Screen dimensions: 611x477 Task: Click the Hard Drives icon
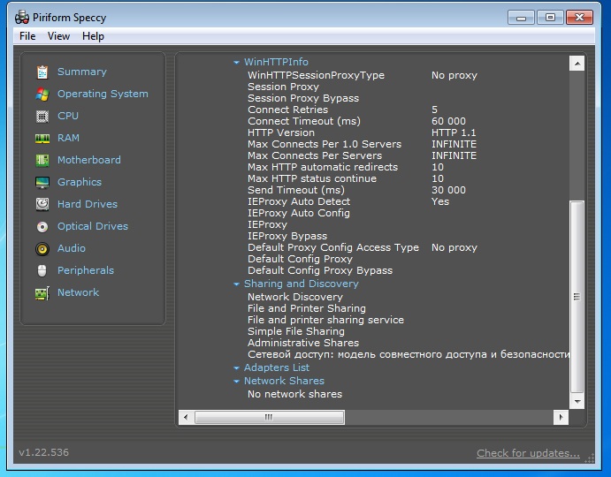(x=42, y=204)
